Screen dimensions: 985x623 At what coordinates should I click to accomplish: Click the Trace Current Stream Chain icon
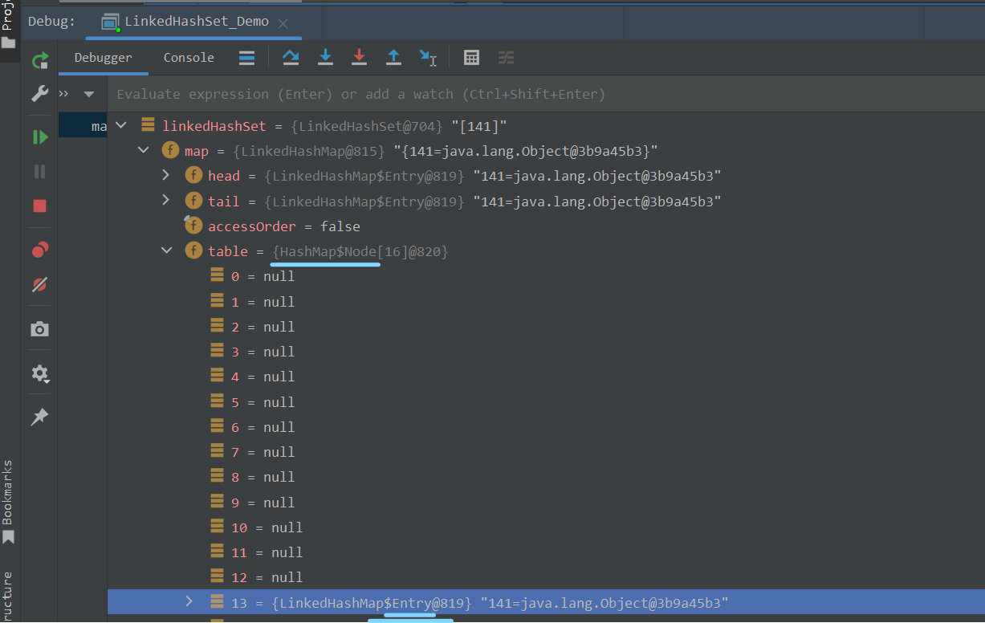[506, 57]
